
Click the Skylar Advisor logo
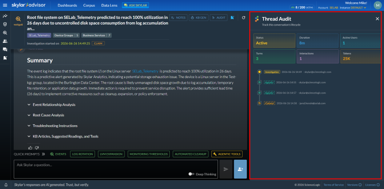point(28,5)
